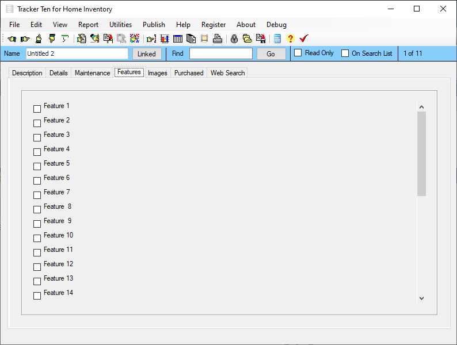Click the printer toolbar icon
The image size is (457, 345).
coord(218,39)
